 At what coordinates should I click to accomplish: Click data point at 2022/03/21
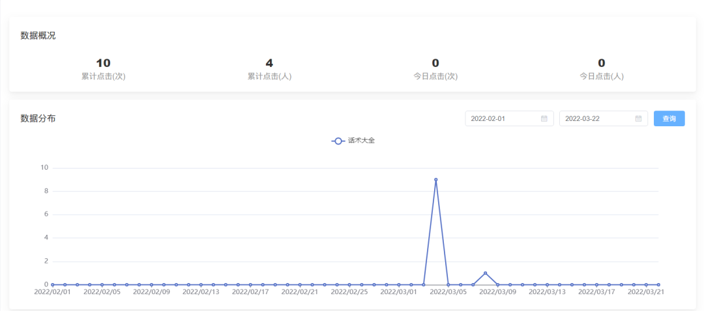(646, 284)
